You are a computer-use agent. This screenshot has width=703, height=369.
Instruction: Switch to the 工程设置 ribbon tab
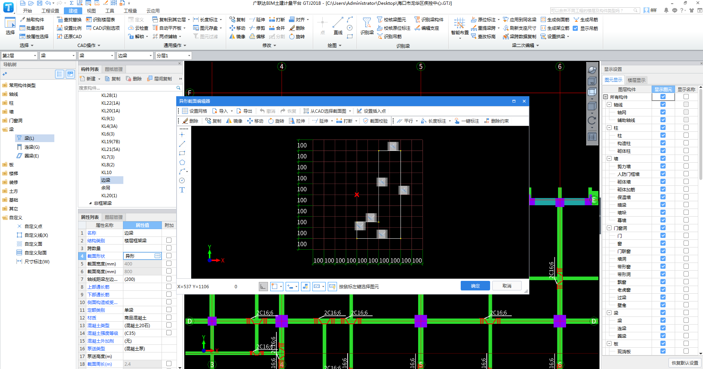pyautogui.click(x=50, y=11)
